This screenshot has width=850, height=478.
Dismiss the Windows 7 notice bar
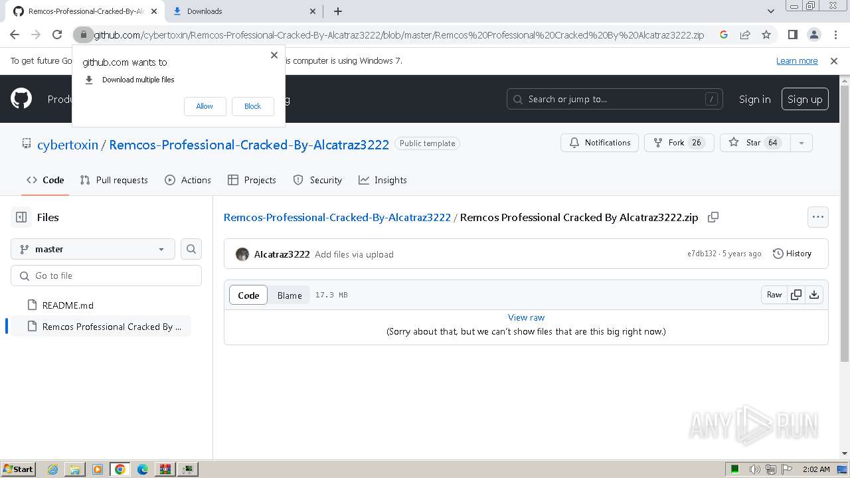(834, 61)
